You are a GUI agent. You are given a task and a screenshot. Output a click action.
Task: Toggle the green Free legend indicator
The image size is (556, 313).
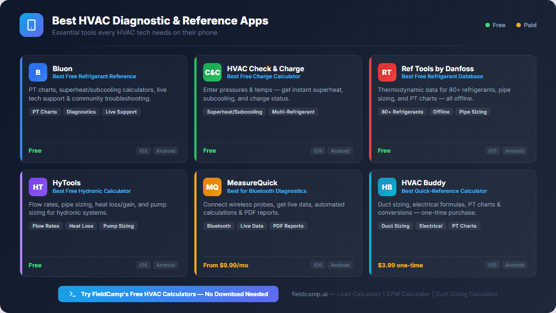click(x=487, y=25)
